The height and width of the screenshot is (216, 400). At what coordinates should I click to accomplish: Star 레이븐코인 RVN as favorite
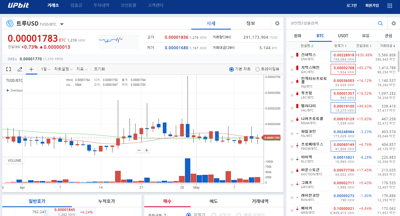point(292,198)
